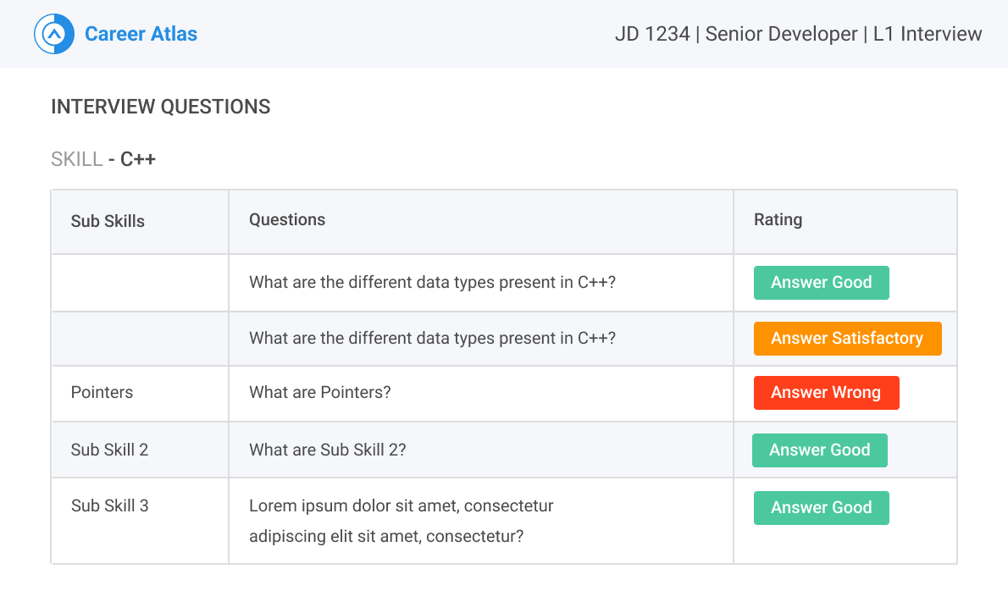Select the Sub Skill 3 cell
The width and height of the screenshot is (1008, 602).
109,506
